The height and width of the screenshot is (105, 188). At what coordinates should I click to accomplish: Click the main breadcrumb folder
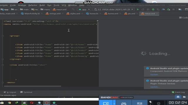pos(24,10)
